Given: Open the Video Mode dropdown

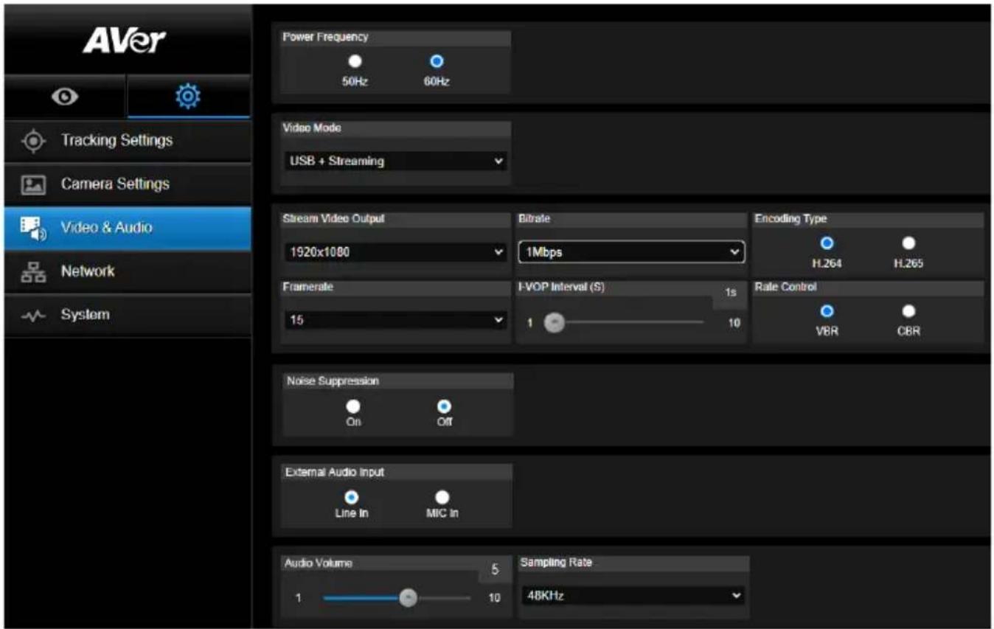Looking at the screenshot, I should point(395,161).
